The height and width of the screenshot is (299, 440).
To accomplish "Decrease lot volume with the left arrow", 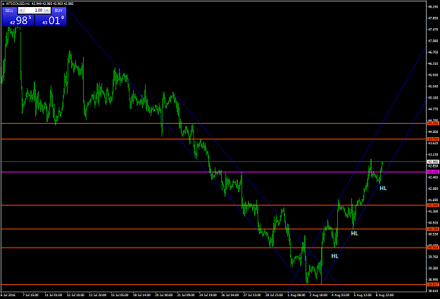I will click(x=22, y=11).
